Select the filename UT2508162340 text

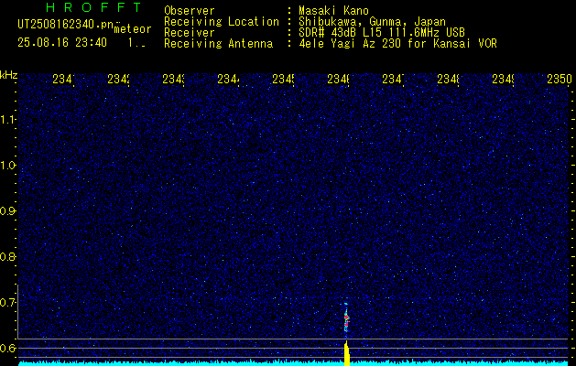66,25
